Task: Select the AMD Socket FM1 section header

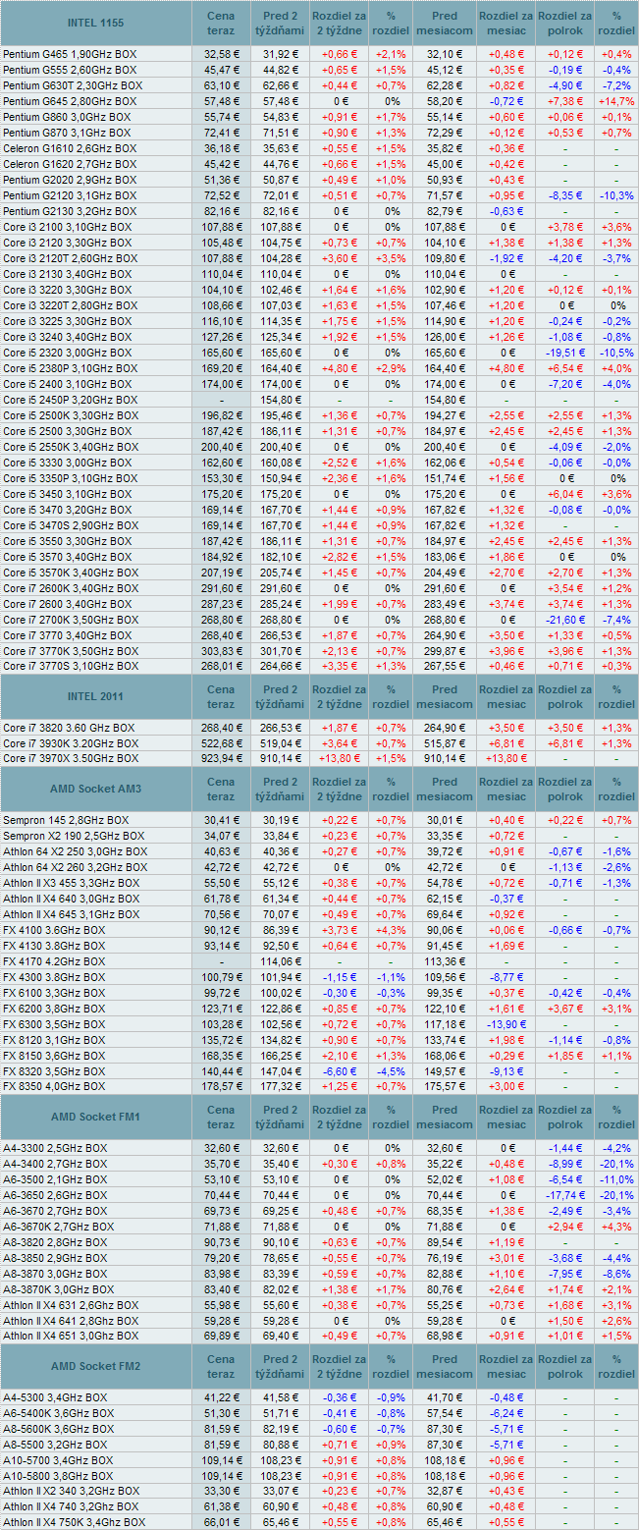Action: (95, 1117)
